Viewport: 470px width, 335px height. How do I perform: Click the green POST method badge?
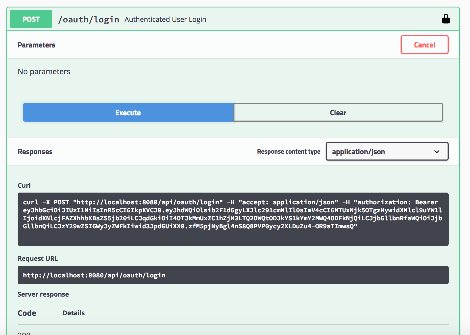tap(30, 19)
